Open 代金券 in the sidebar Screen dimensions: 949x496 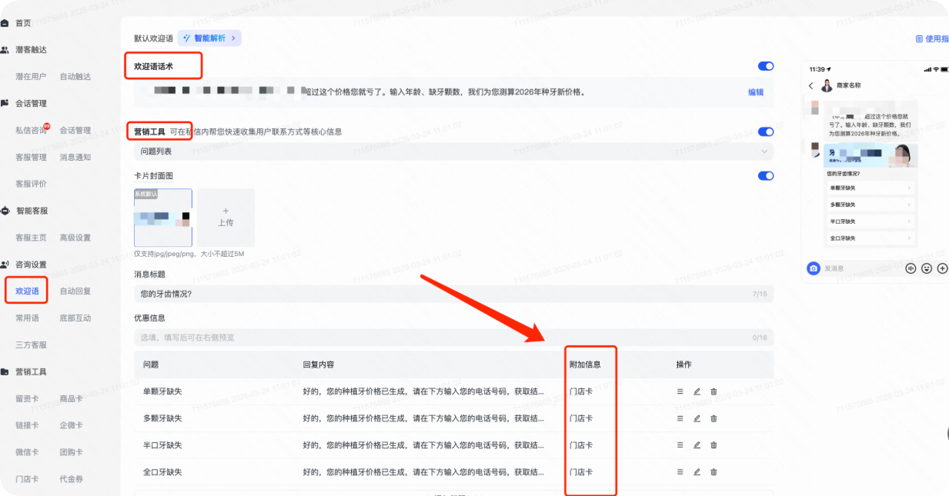click(71, 479)
